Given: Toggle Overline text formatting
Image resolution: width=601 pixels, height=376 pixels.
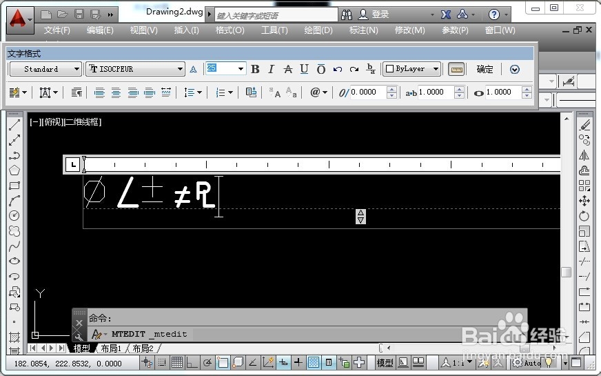Looking at the screenshot, I should tap(320, 69).
